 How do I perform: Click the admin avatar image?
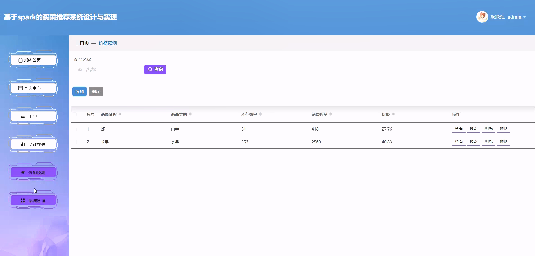tap(482, 17)
